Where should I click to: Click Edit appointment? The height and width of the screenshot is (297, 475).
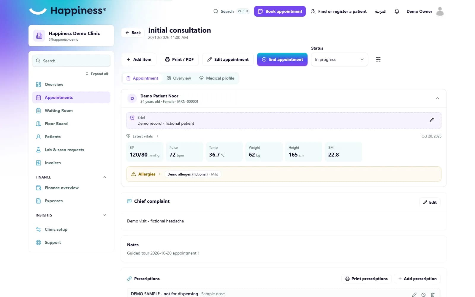pyautogui.click(x=228, y=59)
